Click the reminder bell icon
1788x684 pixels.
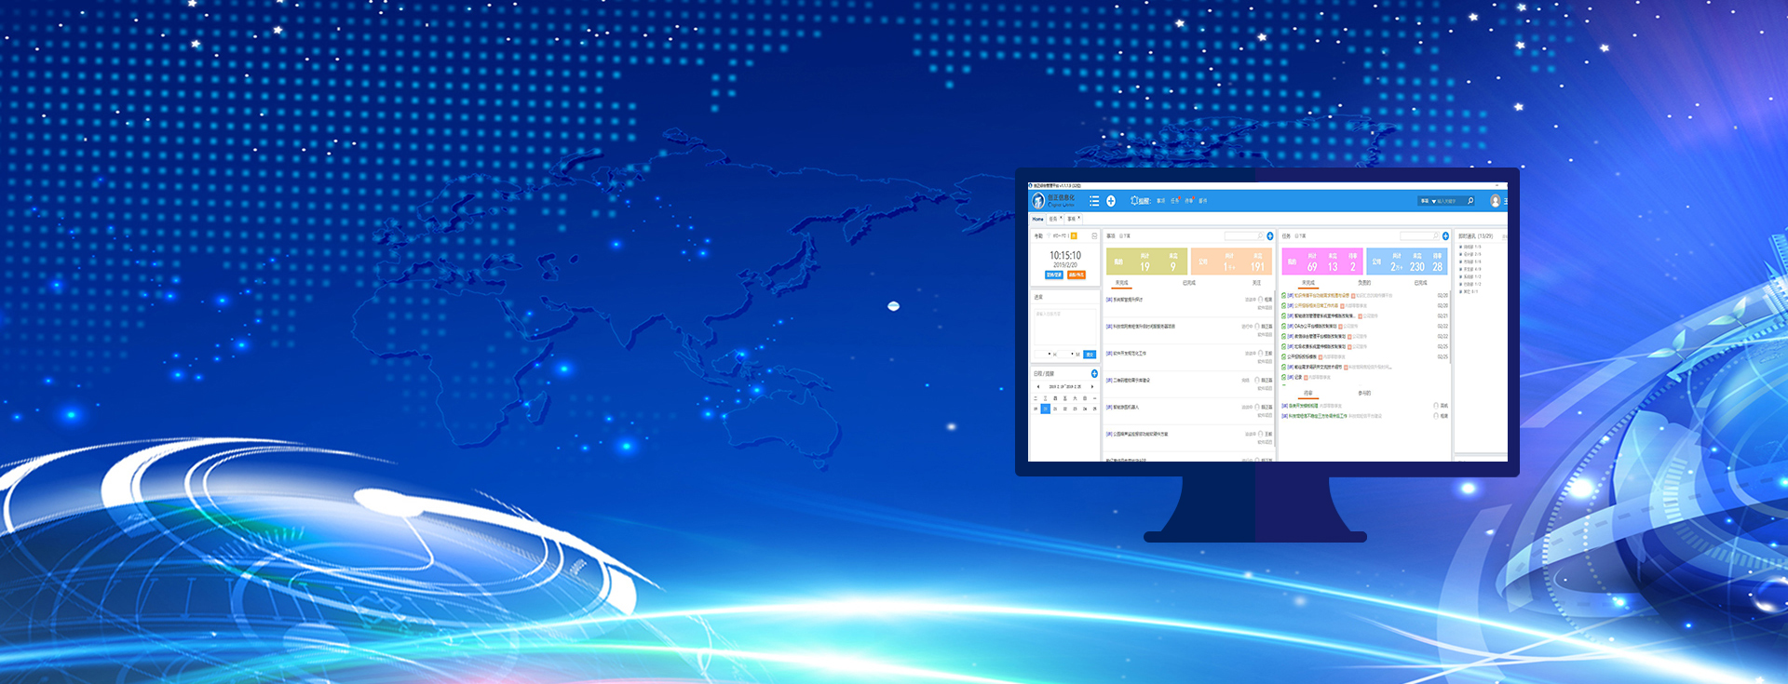1134,201
